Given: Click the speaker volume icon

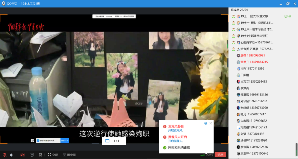Looking at the screenshot, I should [12, 155].
